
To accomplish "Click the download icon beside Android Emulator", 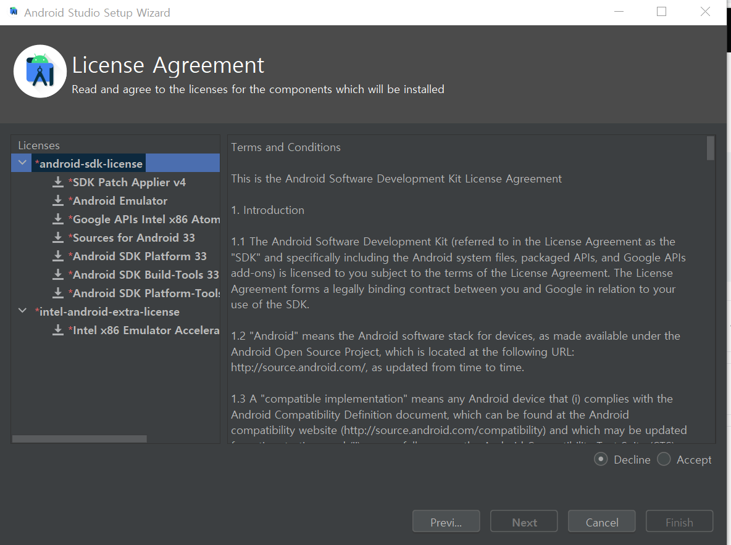I will click(x=58, y=200).
